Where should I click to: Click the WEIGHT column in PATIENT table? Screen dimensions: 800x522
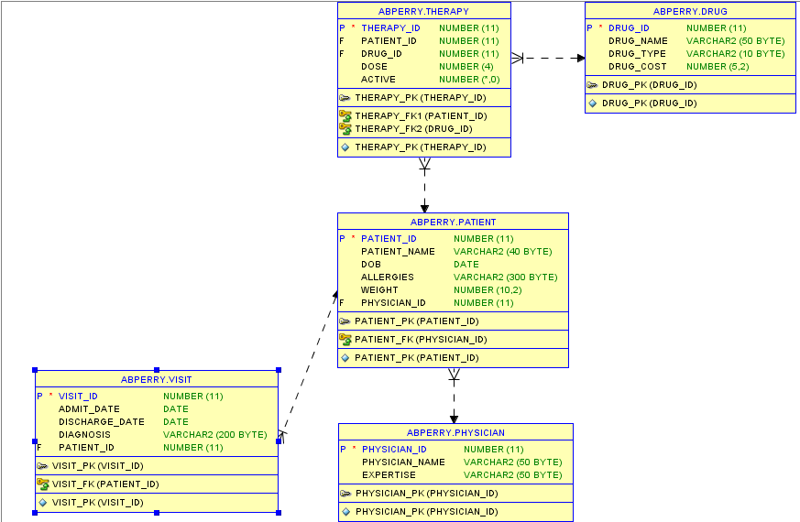point(379,290)
